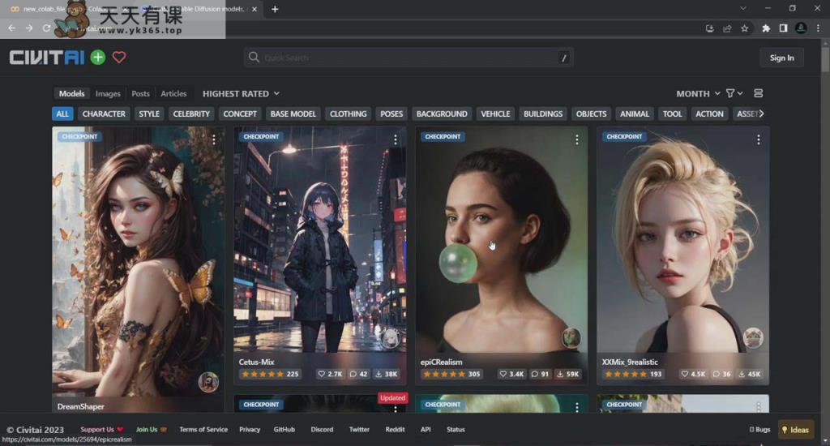Click epiCRealism likes heart count
The width and height of the screenshot is (830, 446).
(x=511, y=374)
